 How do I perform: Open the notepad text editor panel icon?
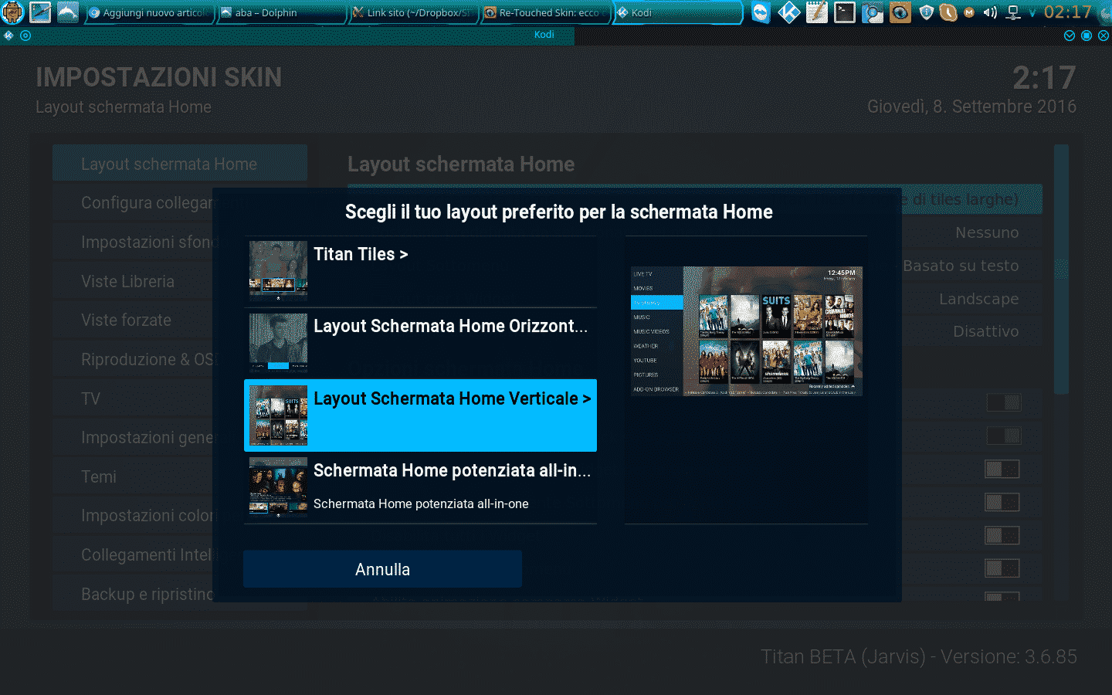click(816, 12)
